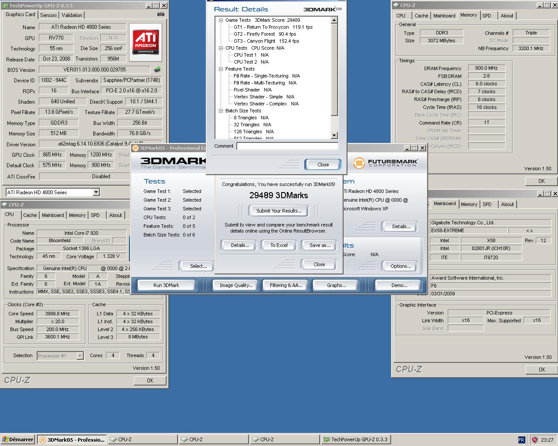Screen dimensions: 558x446
Task: Click the EX58-EXTREME model field
Action: click(468, 230)
